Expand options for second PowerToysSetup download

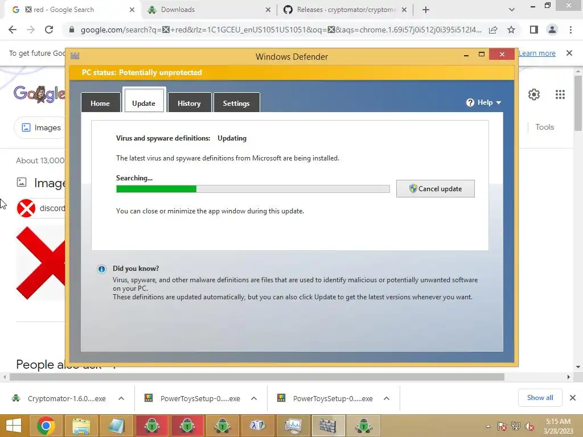coord(387,398)
